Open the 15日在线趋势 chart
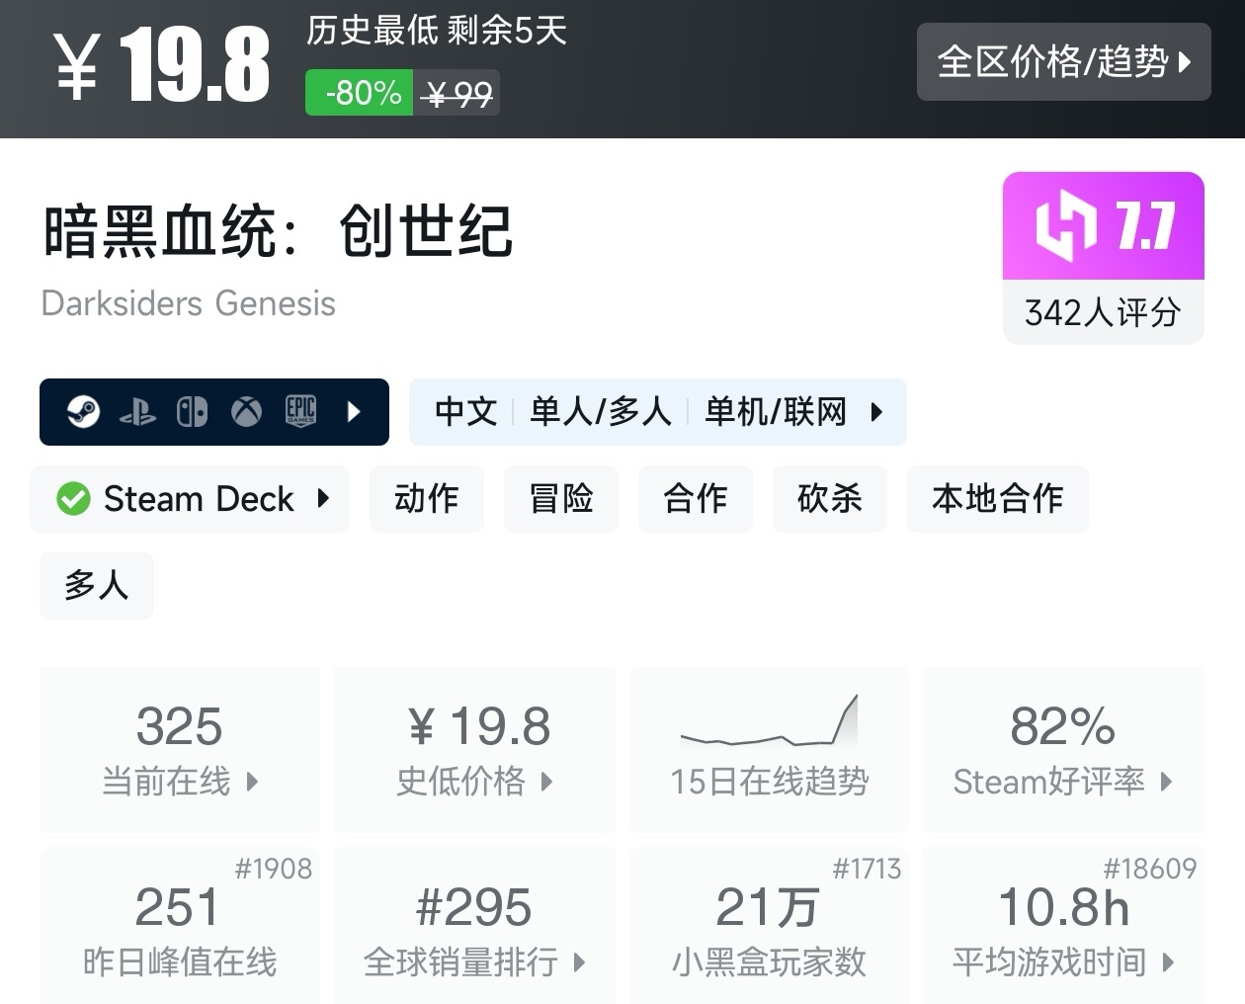This screenshot has width=1245, height=1004. pyautogui.click(x=769, y=749)
